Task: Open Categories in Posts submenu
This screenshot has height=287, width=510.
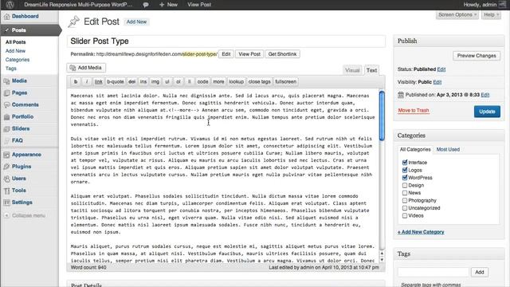Action: point(18,60)
